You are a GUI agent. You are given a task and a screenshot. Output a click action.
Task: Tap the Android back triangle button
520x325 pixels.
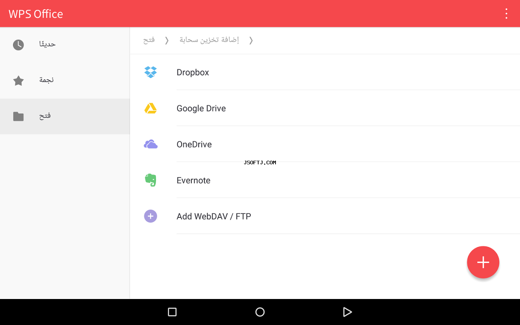point(347,312)
